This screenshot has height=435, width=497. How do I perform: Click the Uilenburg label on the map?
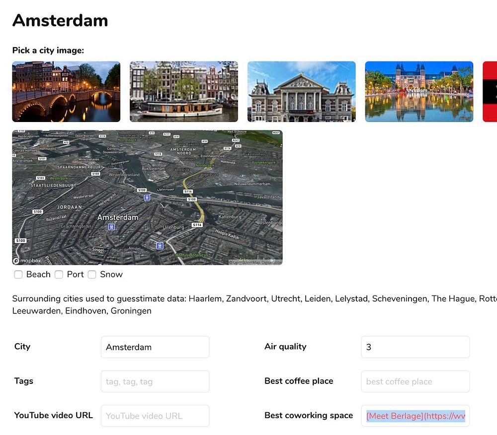[173, 227]
